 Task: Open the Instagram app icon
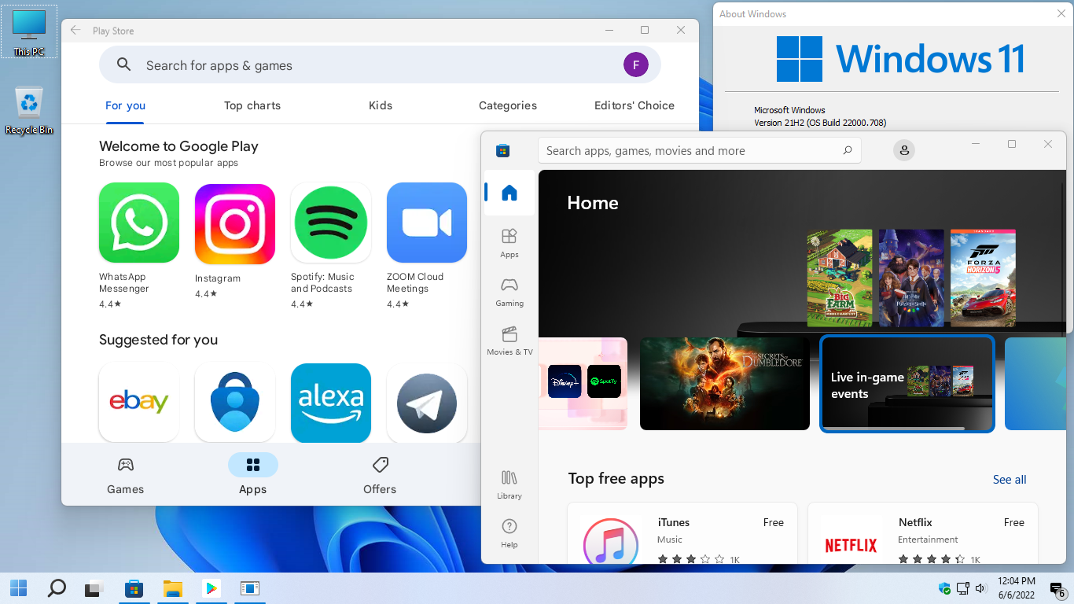(235, 224)
